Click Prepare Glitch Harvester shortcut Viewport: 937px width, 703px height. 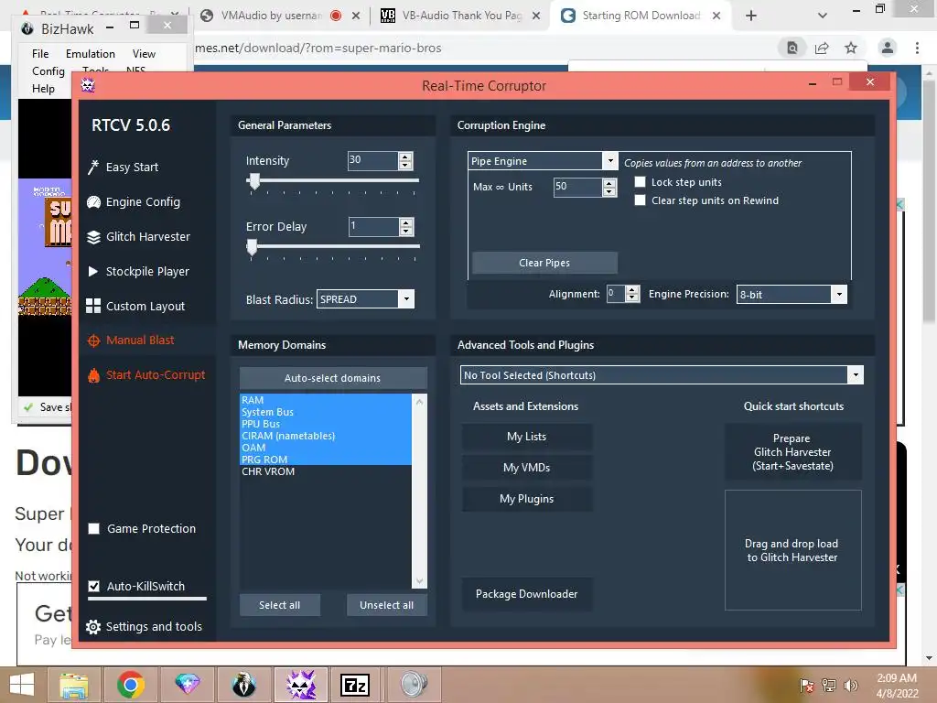pyautogui.click(x=792, y=452)
